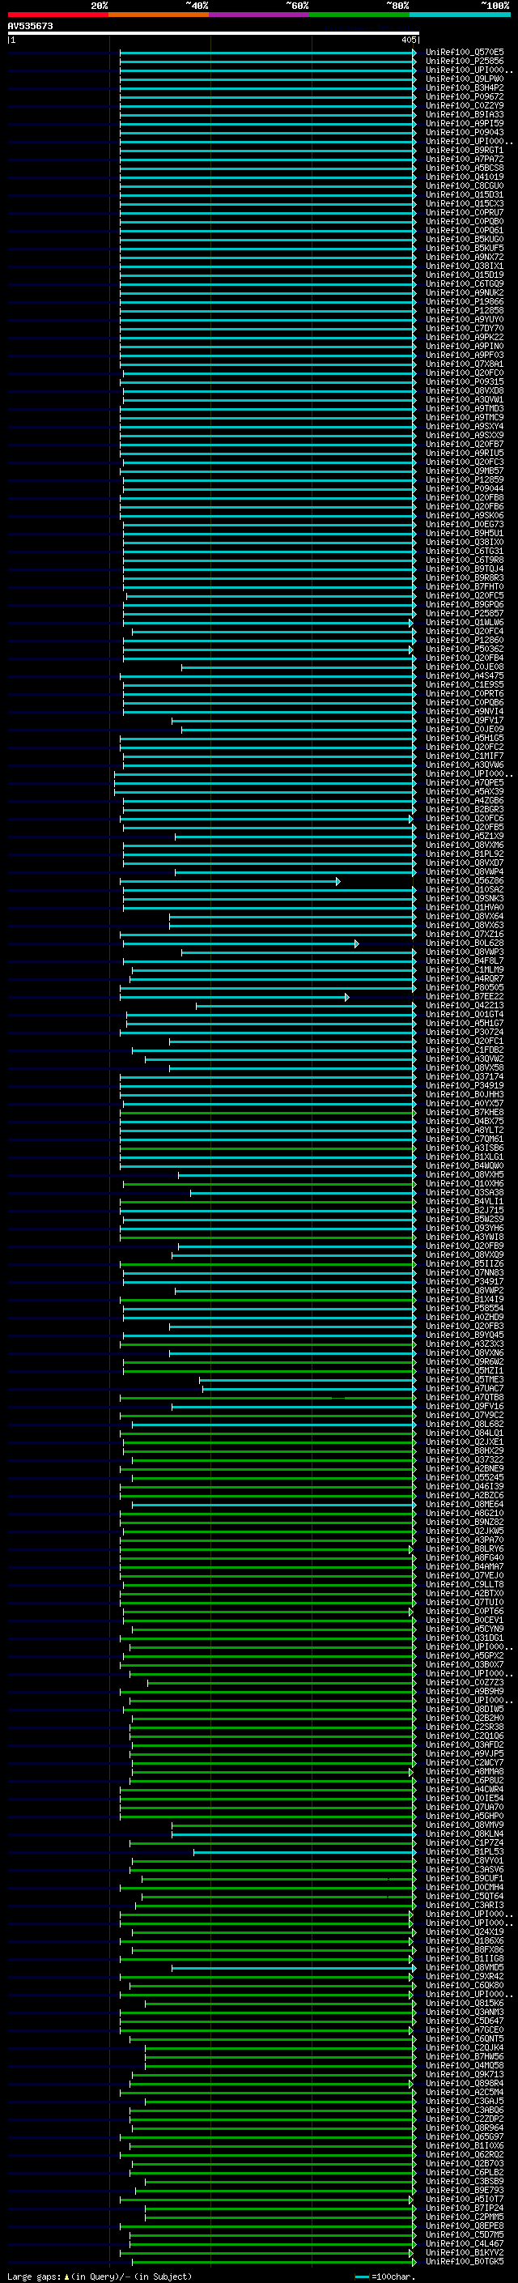Viewport: 518px width, 2283px height.
Task: Open hit UniRef100_P25856
Action: (465, 62)
